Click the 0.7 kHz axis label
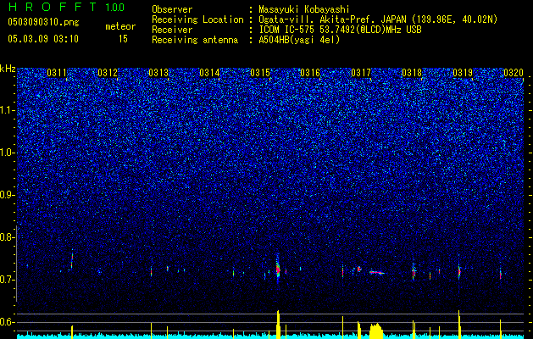Image resolution: width=533 pixels, height=339 pixels. point(7,280)
